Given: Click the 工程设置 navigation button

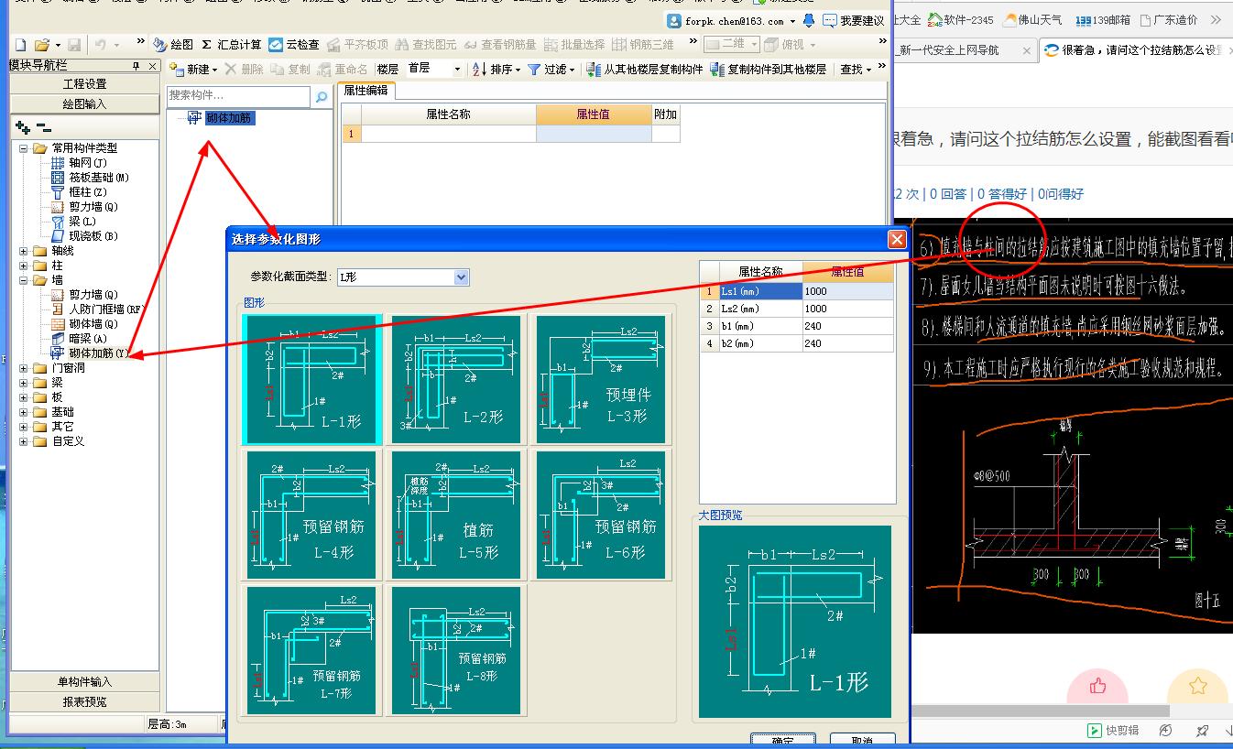Looking at the screenshot, I should pyautogui.click(x=84, y=84).
